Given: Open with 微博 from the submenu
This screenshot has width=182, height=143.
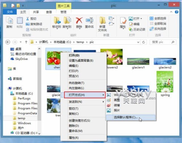Looking at the screenshot, I should (x=131, y=105).
